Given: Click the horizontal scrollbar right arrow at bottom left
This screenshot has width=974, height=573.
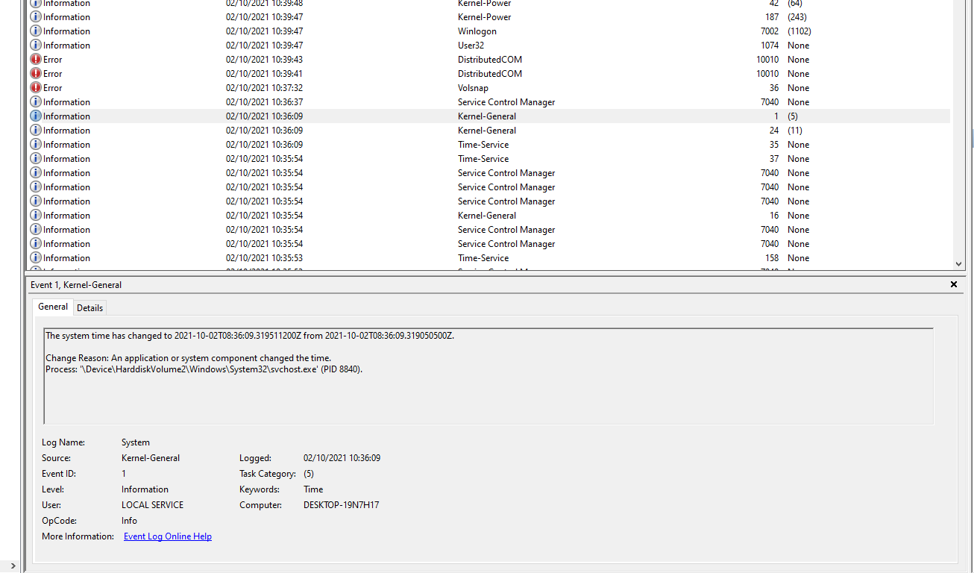Looking at the screenshot, I should pos(13,566).
